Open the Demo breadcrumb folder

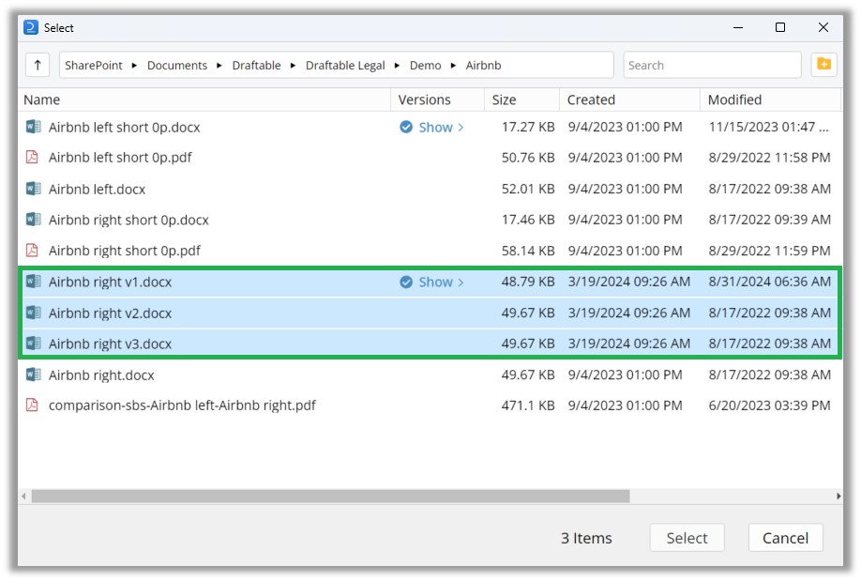(x=425, y=65)
